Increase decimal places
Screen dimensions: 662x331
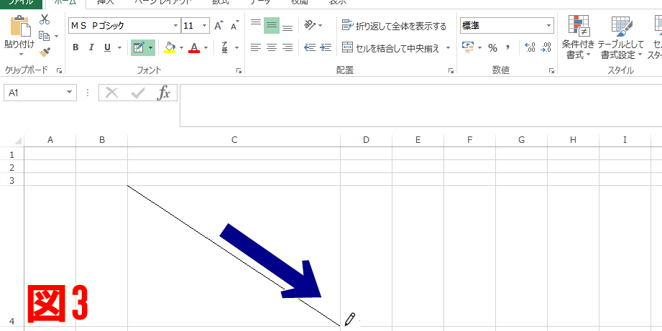click(x=530, y=47)
